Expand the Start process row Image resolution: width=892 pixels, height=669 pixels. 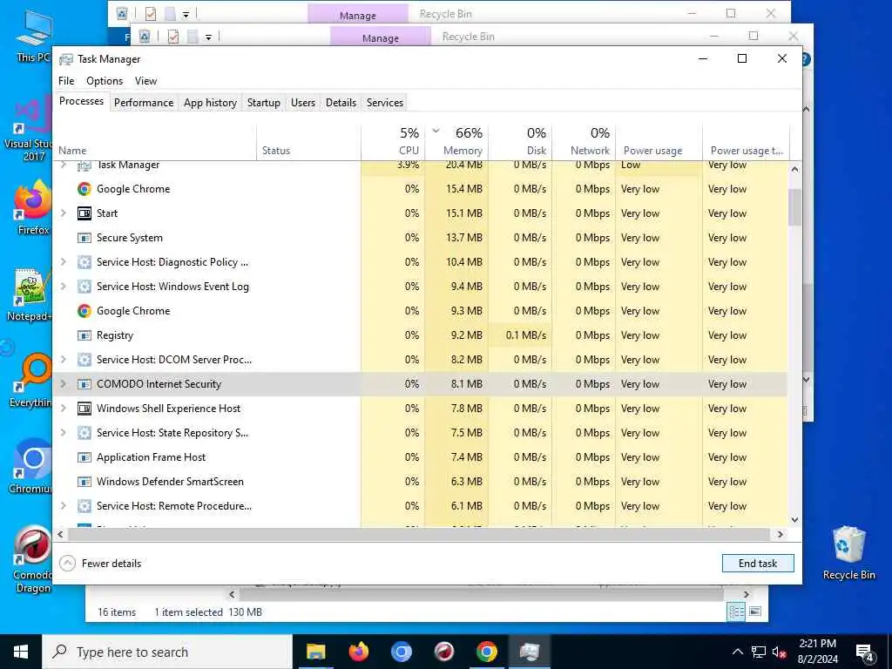(63, 213)
